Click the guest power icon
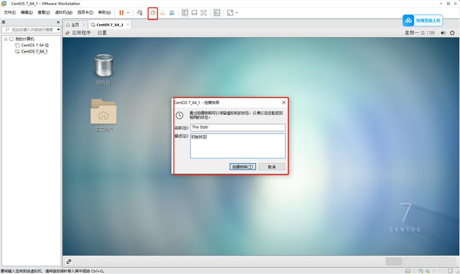460x274 pixels. click(x=452, y=33)
